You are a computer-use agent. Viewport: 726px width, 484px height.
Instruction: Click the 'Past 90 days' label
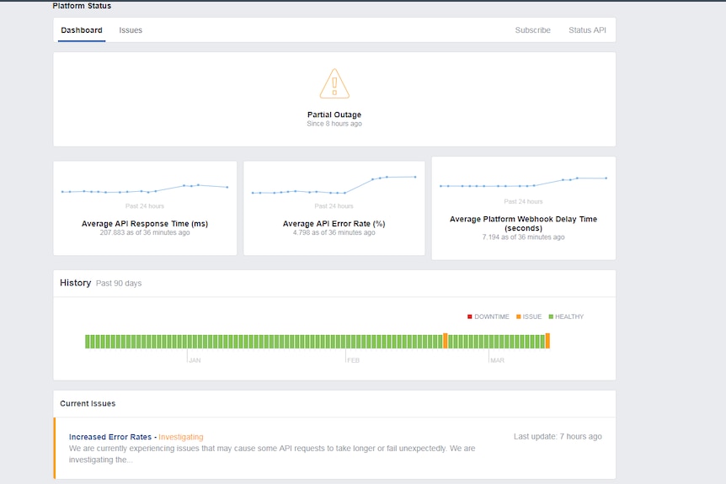tap(119, 283)
